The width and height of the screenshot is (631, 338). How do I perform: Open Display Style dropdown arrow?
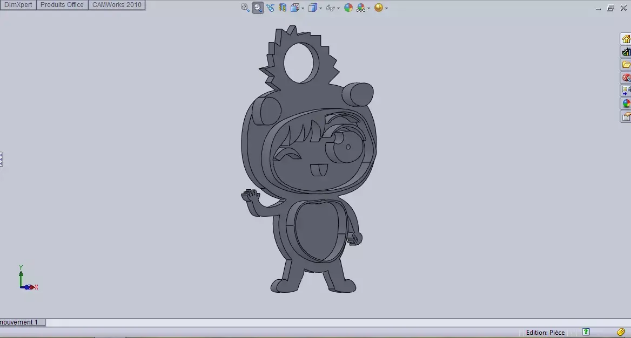point(320,8)
